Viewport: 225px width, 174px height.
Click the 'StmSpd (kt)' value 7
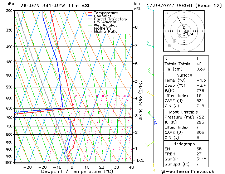[197, 164]
